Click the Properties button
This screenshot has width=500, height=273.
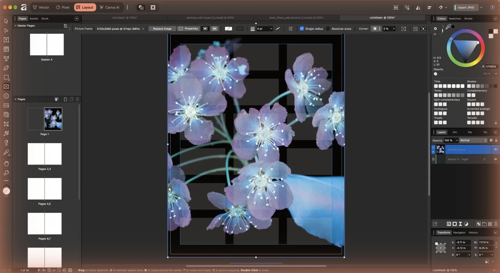(x=188, y=28)
